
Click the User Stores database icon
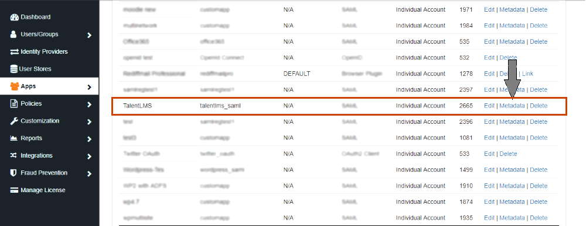click(x=14, y=69)
